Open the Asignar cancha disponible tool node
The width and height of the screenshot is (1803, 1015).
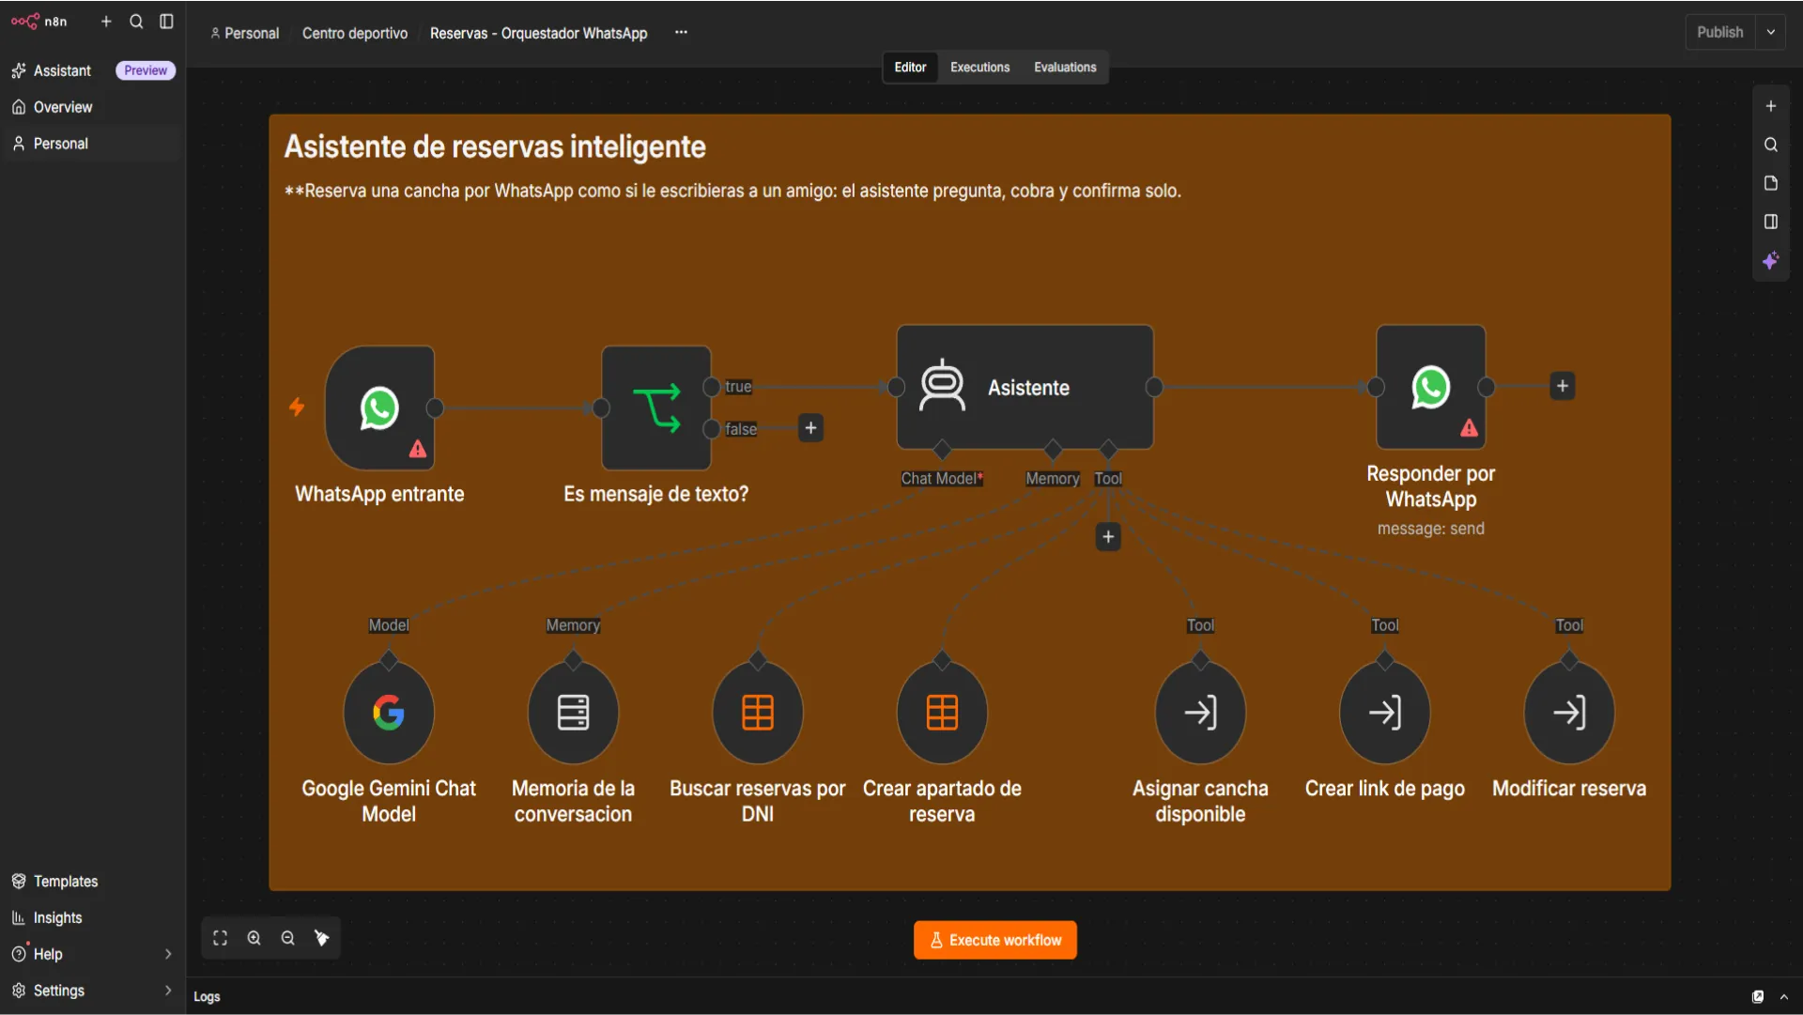point(1200,713)
